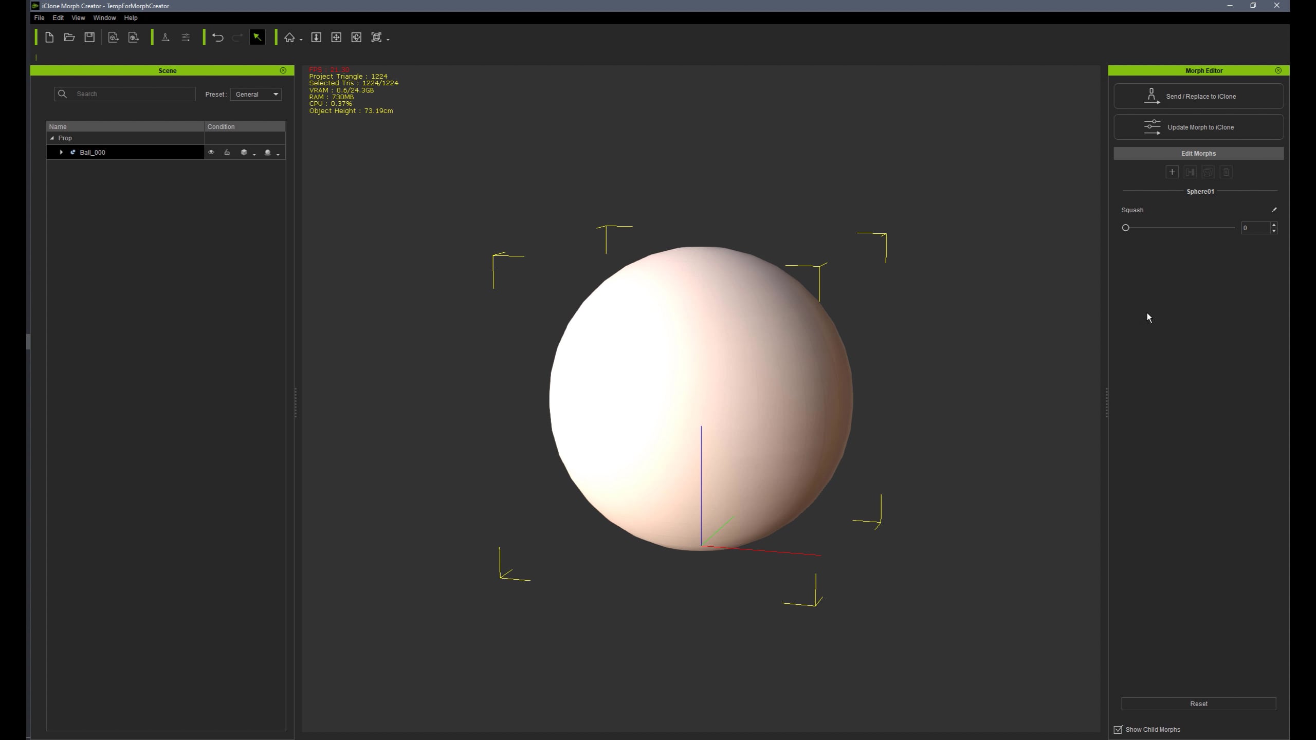
Task: Toggle visibility eye for Ball_000
Action: tap(211, 152)
